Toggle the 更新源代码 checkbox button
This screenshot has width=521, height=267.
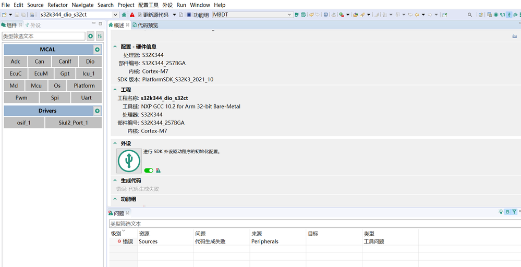(x=153, y=15)
